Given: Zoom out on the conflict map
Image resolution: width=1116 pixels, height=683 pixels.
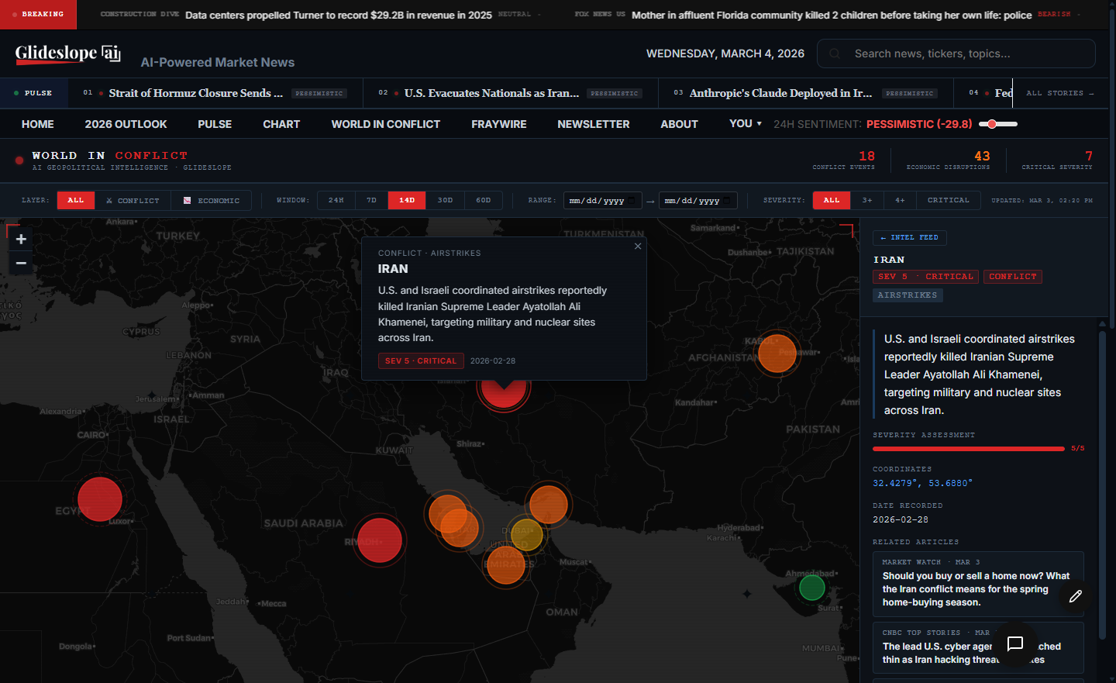Looking at the screenshot, I should (x=21, y=264).
